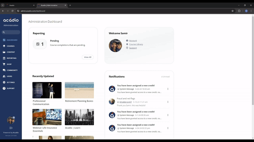The image size is (254, 142).
Task: Click the 4 Unread label
Action: click(165, 77)
